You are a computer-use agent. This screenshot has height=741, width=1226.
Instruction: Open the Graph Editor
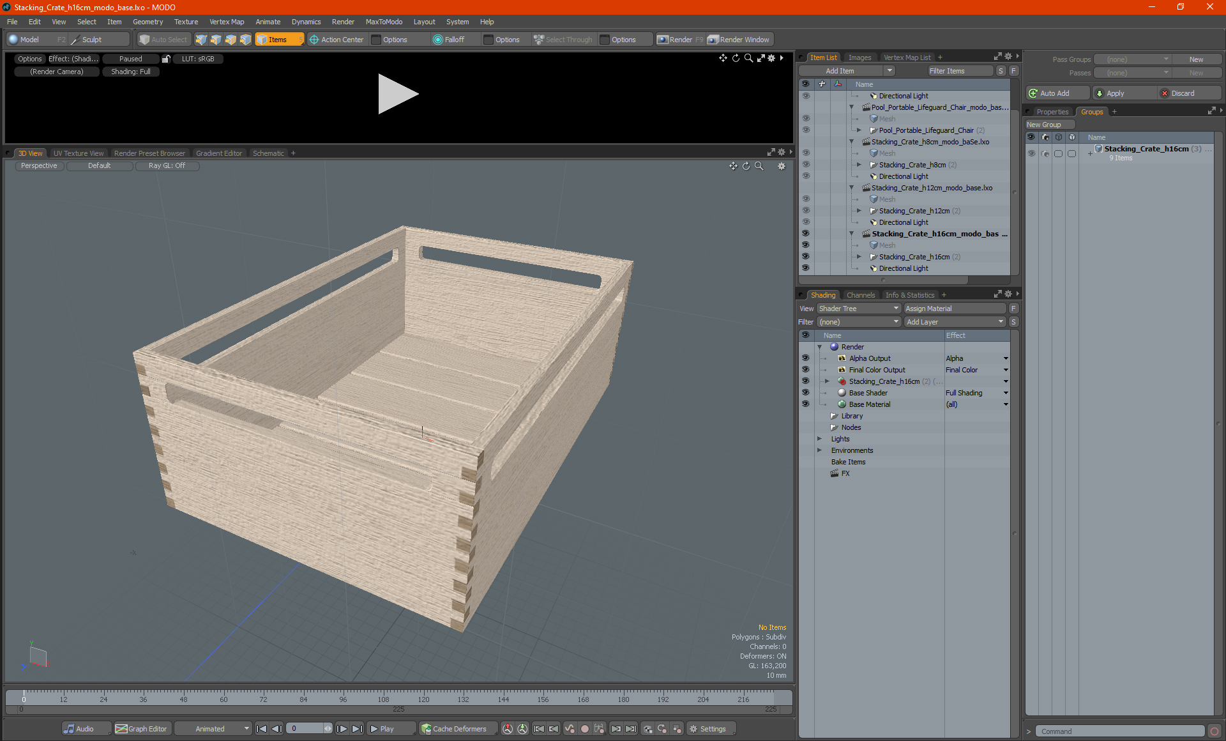141,729
